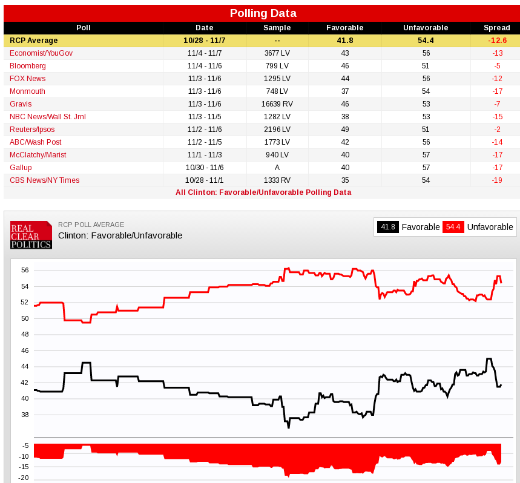Image resolution: width=520 pixels, height=483 pixels.
Task: Click the Sample column header
Action: coord(277,28)
